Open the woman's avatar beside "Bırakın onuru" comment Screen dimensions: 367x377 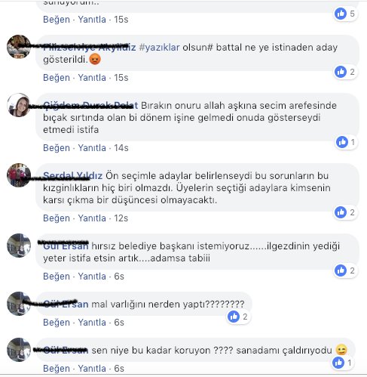19,105
